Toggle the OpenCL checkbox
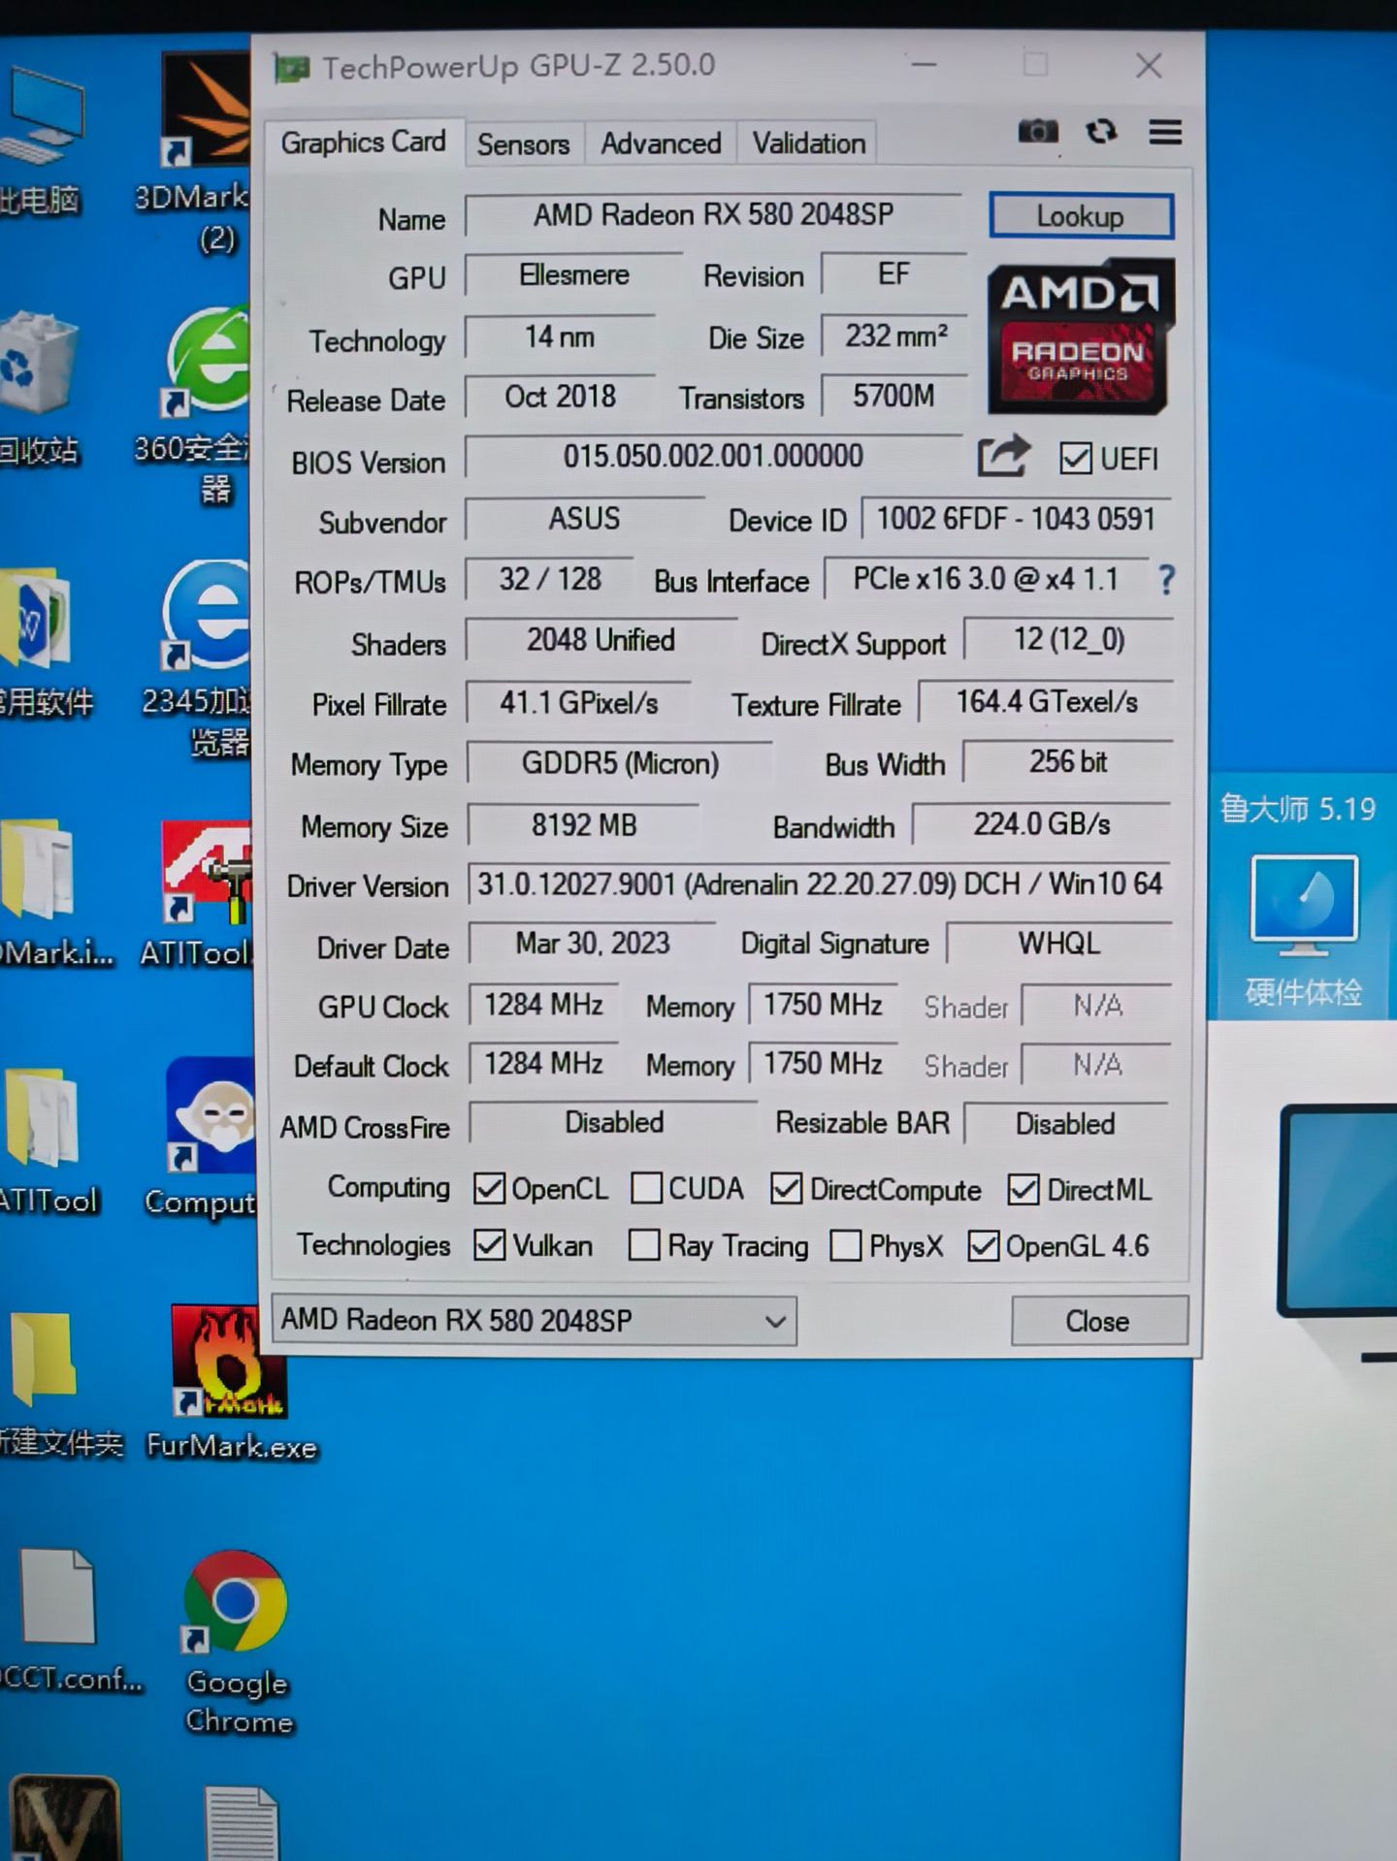The height and width of the screenshot is (1861, 1397). 489,1188
